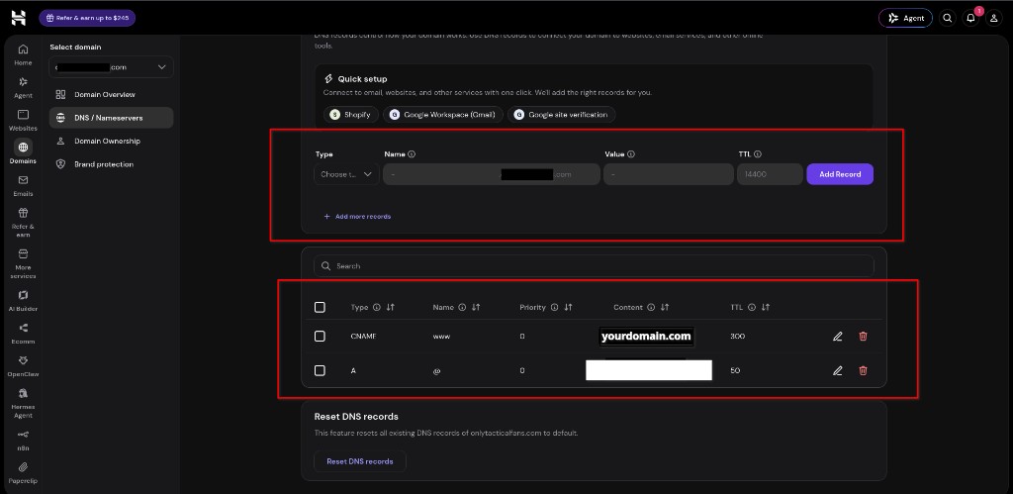Click the Add Record button
The image size is (1013, 494).
point(840,174)
